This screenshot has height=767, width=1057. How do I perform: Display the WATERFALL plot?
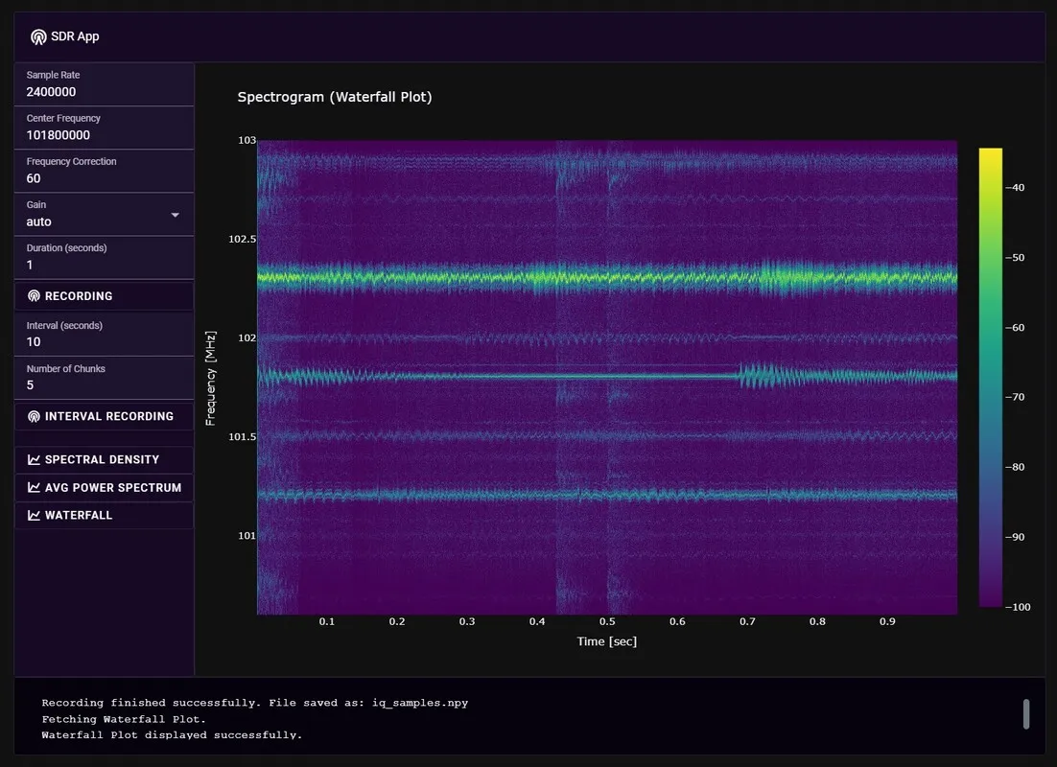click(x=104, y=515)
